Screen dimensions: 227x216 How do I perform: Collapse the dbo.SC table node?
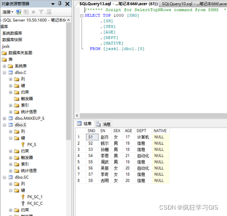click(x=5, y=178)
